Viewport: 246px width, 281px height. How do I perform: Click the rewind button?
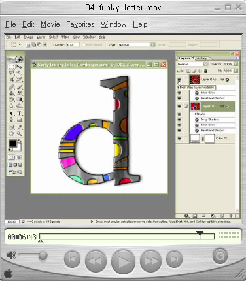coord(96,261)
